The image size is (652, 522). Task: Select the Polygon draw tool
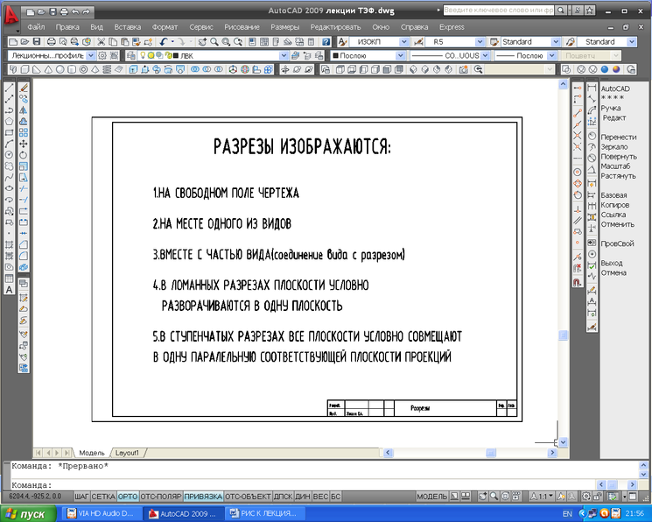(9, 122)
